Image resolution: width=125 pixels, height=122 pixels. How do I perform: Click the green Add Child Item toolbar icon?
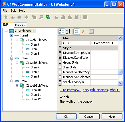pos(48,17)
